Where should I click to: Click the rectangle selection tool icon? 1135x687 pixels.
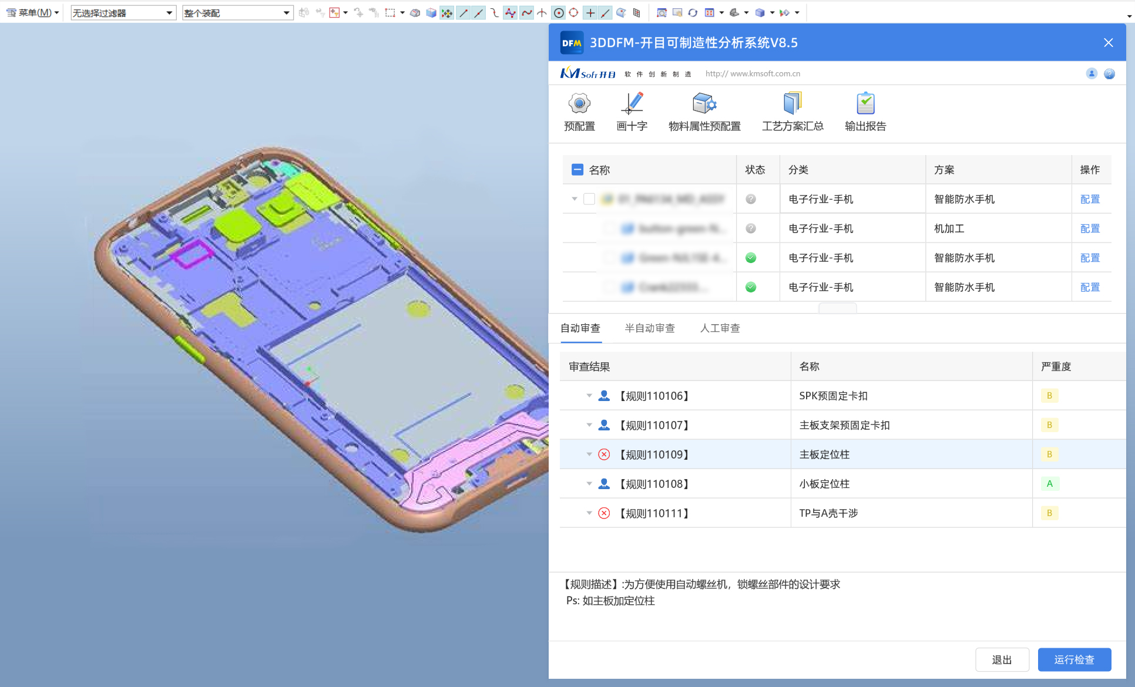(x=390, y=12)
